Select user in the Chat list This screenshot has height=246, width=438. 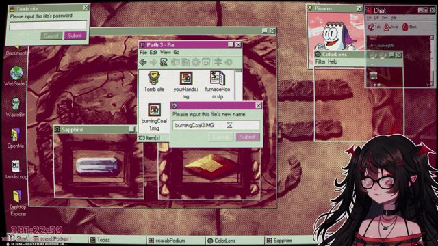[x=382, y=46]
